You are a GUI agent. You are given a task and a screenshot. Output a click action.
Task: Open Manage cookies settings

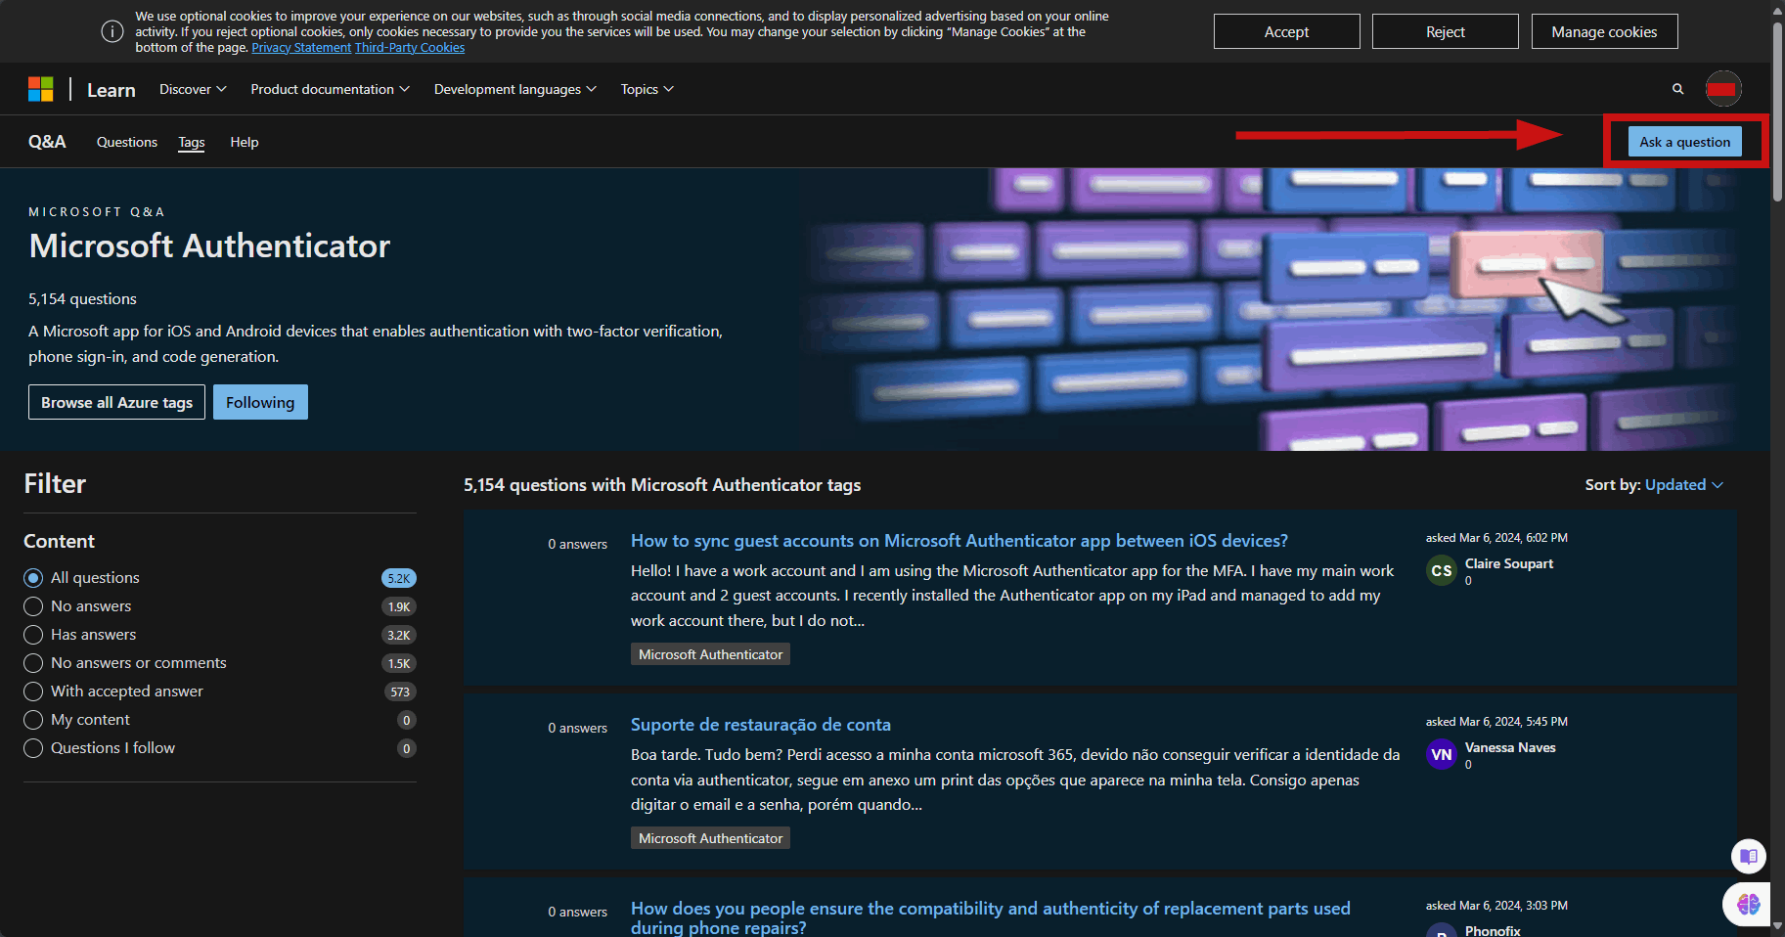(x=1604, y=31)
